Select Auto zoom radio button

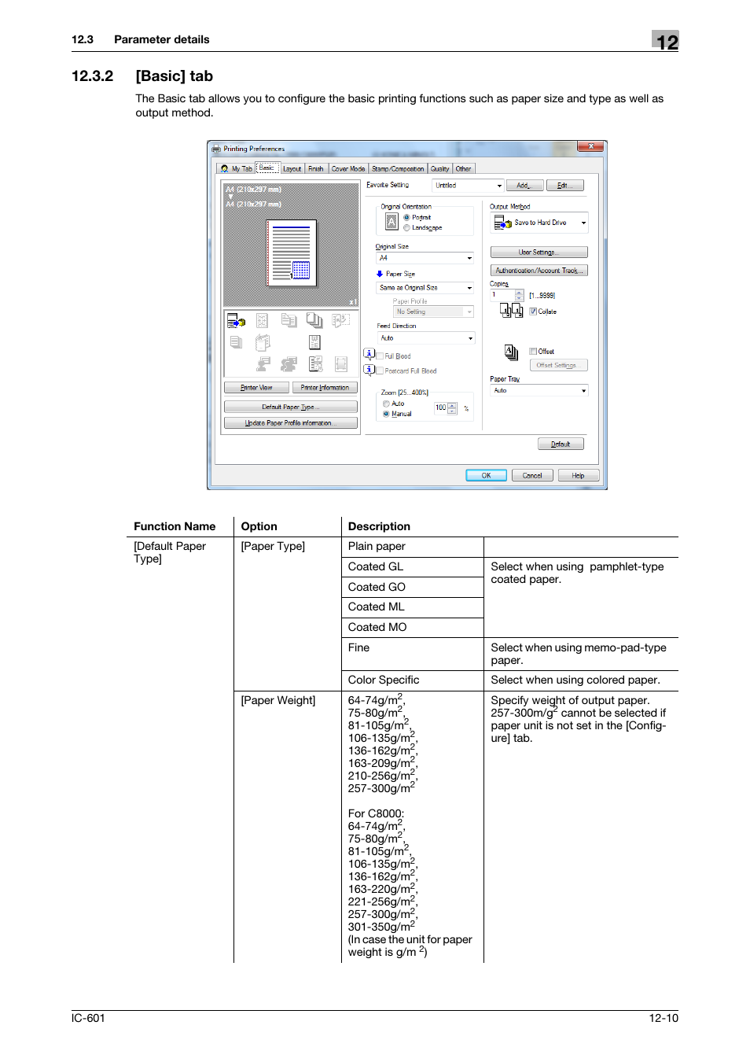(x=386, y=404)
